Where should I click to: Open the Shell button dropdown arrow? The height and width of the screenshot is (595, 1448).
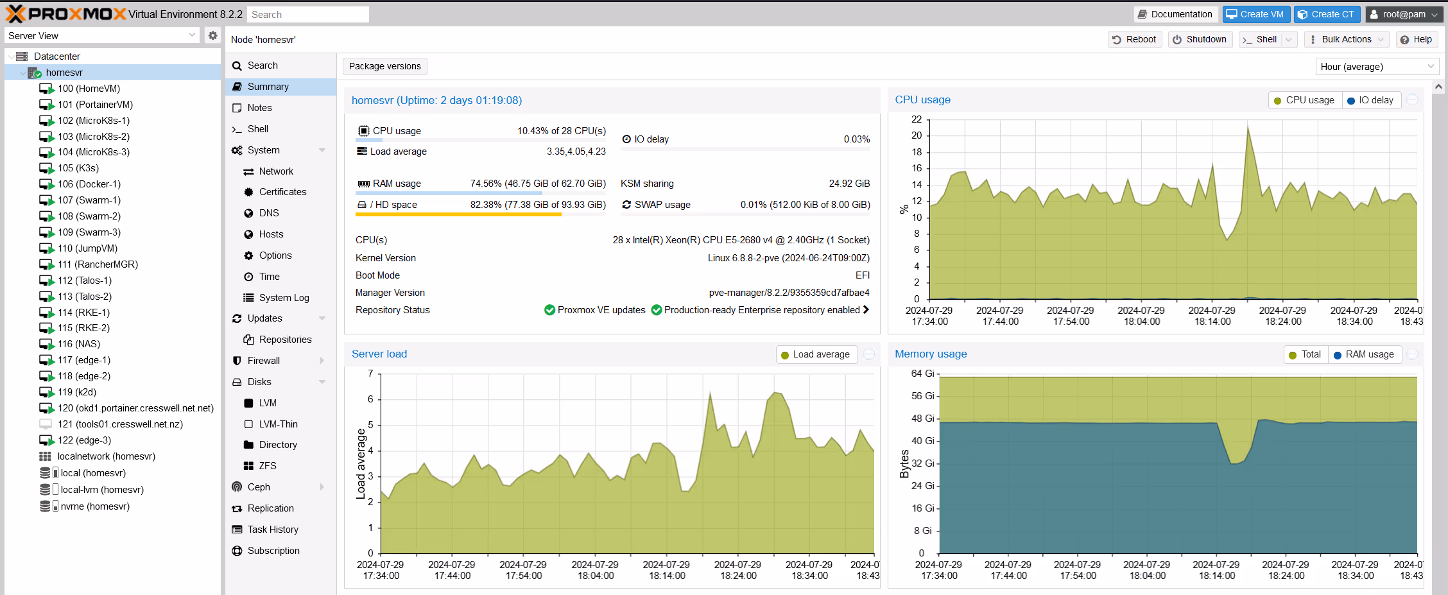(1289, 39)
